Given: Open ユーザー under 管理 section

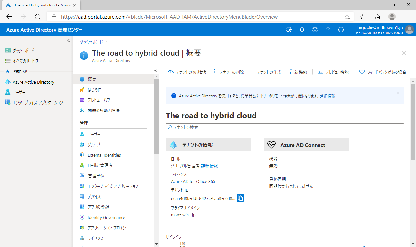Looking at the screenshot, I should [x=113, y=134].
